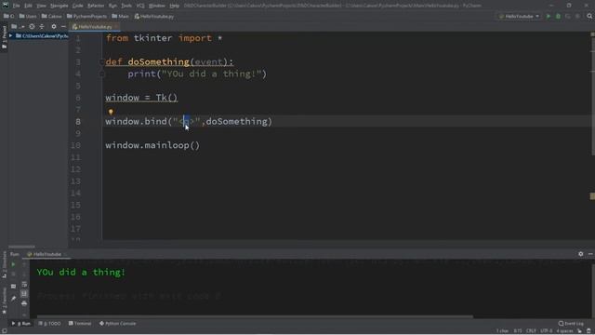Toggle the Favorites side tab with star icon
Viewport: 595px width, 335px height.
4,301
